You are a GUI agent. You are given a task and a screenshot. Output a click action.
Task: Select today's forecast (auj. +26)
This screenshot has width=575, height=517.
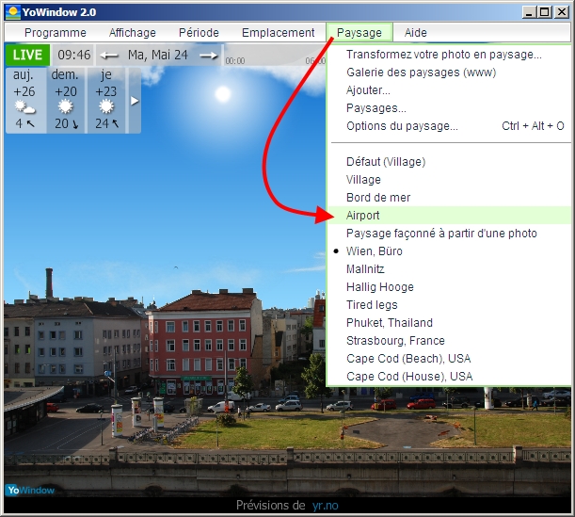(x=25, y=100)
